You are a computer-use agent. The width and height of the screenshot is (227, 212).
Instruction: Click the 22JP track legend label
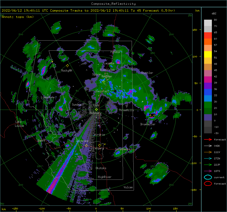217,165
